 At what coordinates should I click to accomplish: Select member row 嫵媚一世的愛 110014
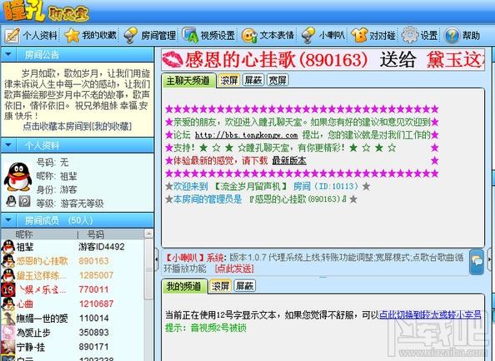click(x=72, y=318)
